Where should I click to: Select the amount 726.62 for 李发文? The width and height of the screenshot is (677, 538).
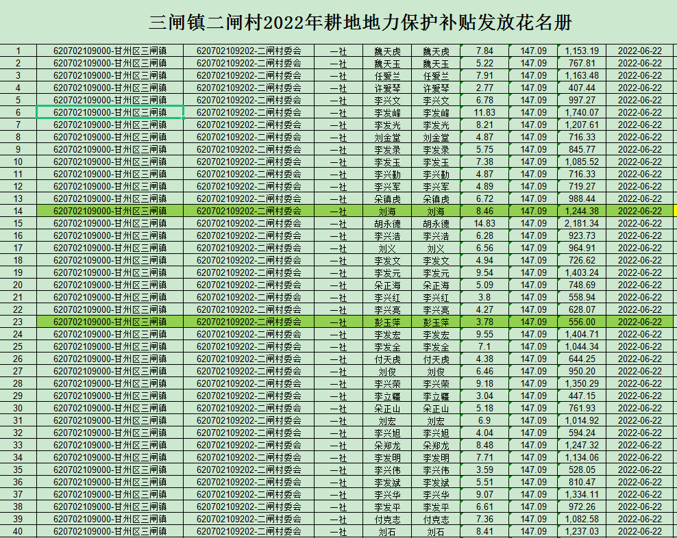[582, 261]
